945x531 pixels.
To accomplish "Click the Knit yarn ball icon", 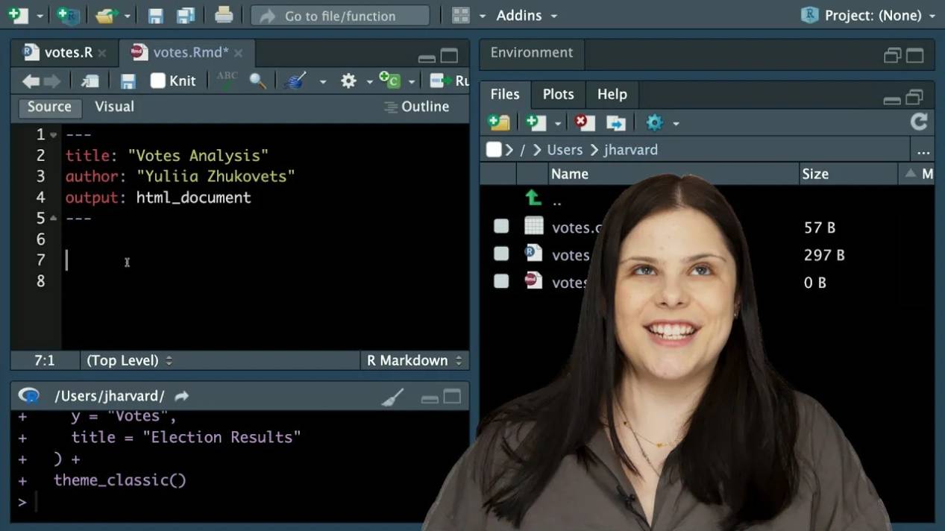I will pyautogui.click(x=295, y=81).
